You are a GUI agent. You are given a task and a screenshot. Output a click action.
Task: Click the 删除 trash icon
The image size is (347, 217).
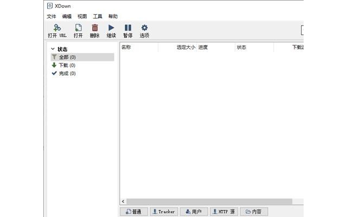tap(95, 28)
